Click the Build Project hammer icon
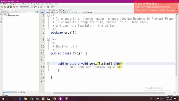The image size is (179, 101). (x=38, y=7)
